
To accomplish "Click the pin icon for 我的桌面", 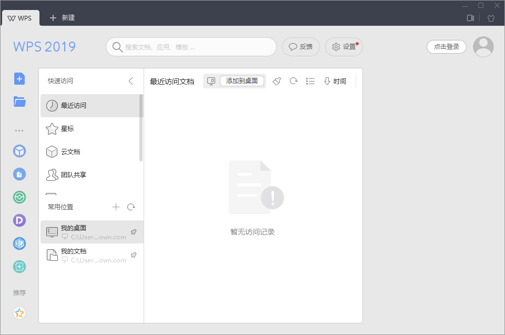I will click(x=134, y=232).
